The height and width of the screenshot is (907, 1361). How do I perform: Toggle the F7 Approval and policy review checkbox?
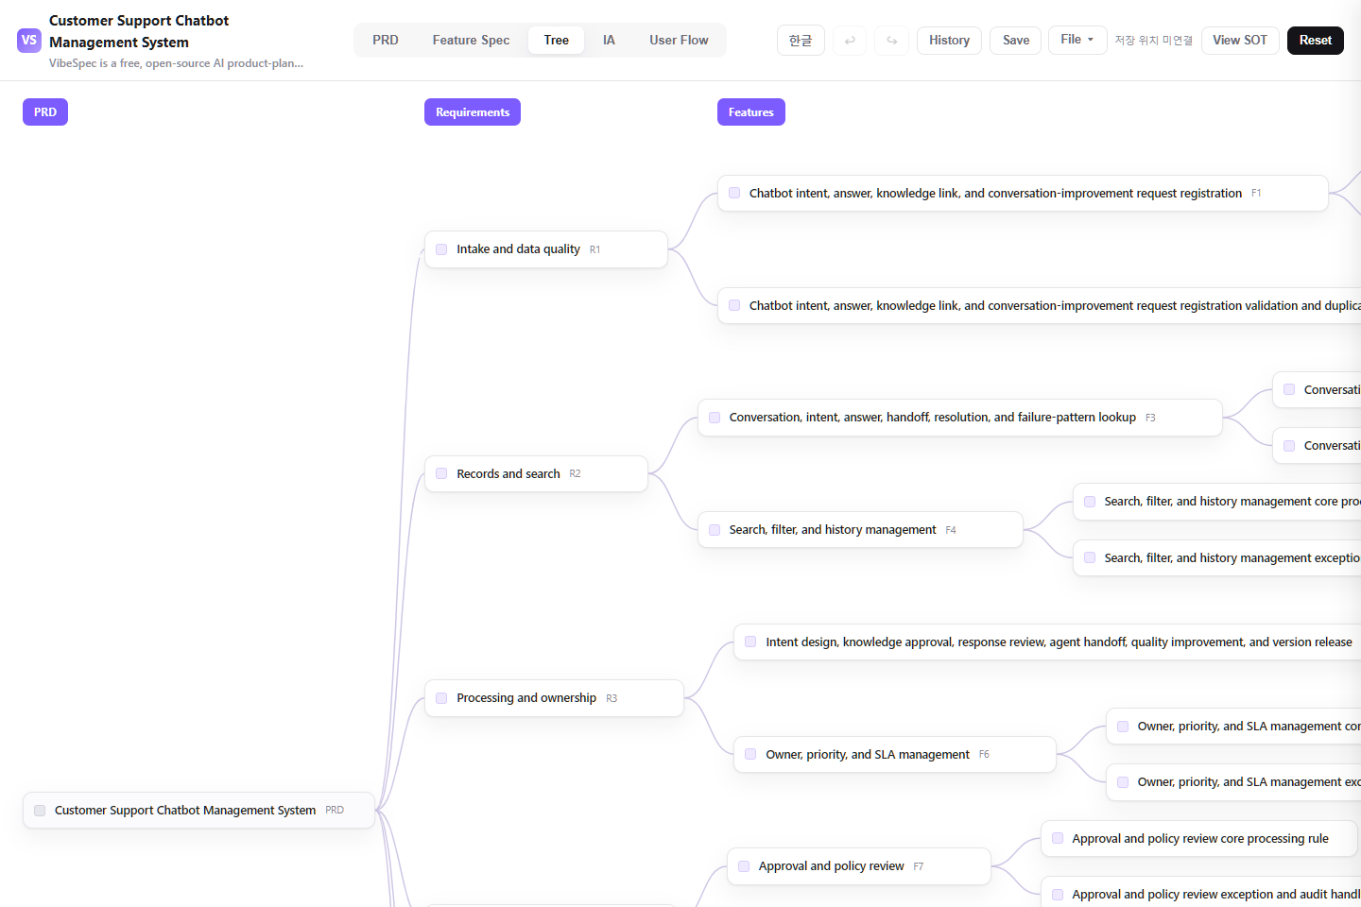[x=744, y=866]
